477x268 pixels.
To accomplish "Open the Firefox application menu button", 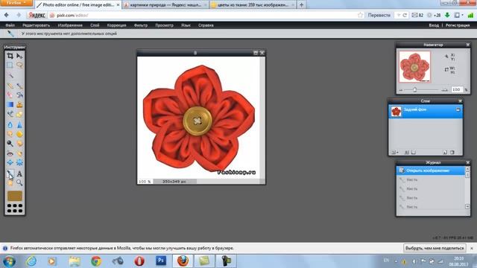I will tap(17, 3).
